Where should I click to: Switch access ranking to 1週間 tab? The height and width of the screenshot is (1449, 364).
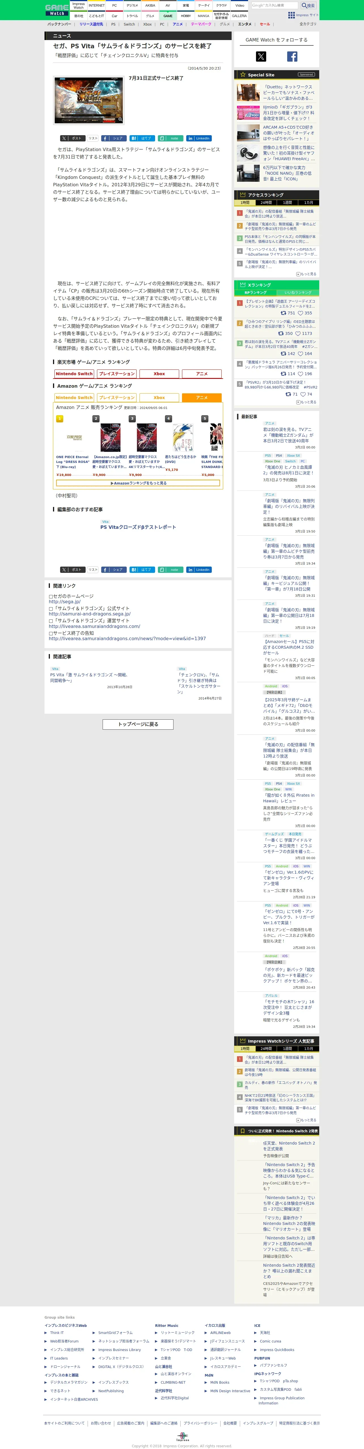(288, 202)
